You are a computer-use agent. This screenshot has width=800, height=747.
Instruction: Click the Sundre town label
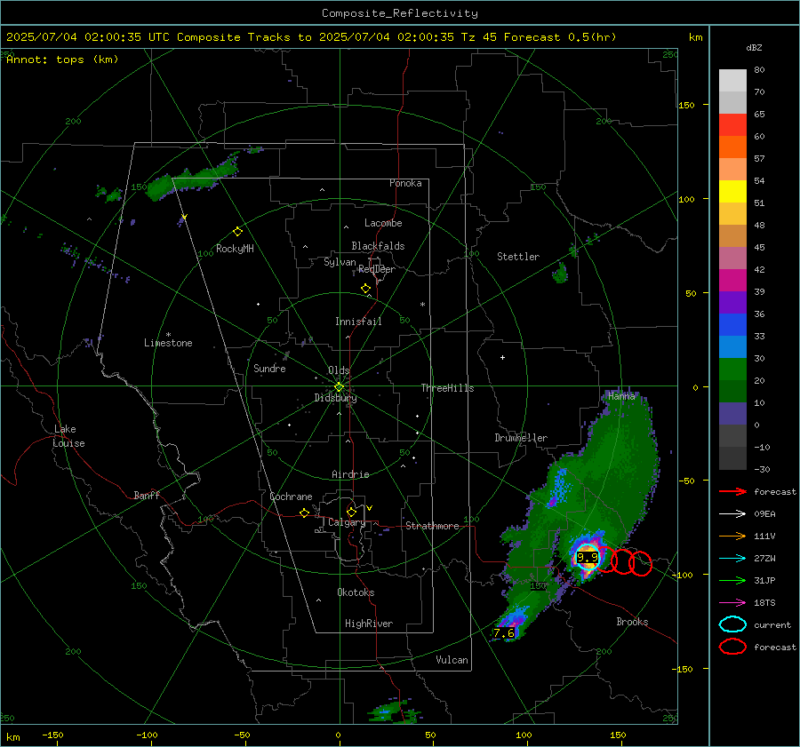coord(269,369)
